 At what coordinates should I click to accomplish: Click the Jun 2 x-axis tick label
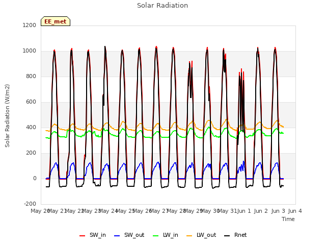click(x=261, y=211)
